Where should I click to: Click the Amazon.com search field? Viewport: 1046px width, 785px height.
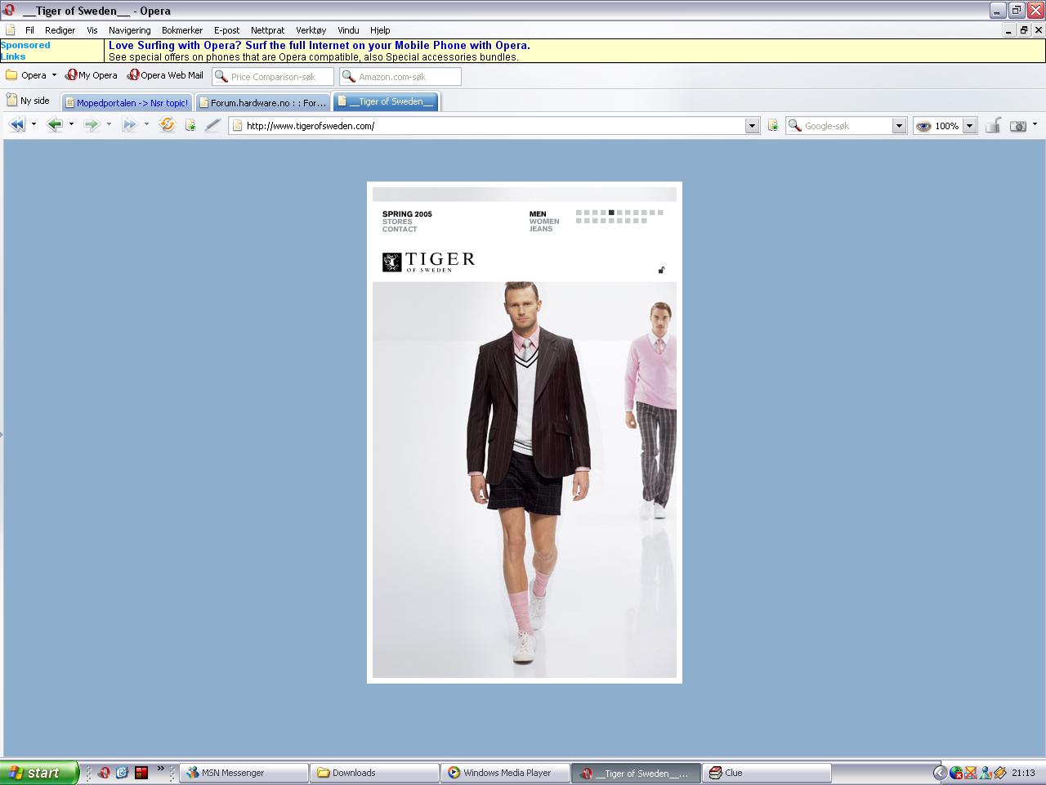[x=400, y=76]
